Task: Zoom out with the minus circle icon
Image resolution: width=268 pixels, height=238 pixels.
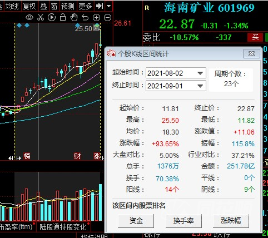Action: click(x=107, y=18)
